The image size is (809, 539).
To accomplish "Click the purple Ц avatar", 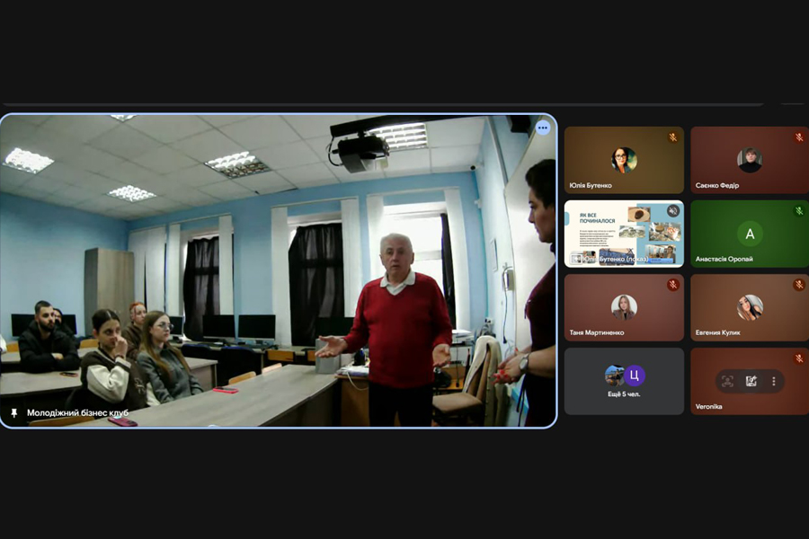I will (635, 376).
